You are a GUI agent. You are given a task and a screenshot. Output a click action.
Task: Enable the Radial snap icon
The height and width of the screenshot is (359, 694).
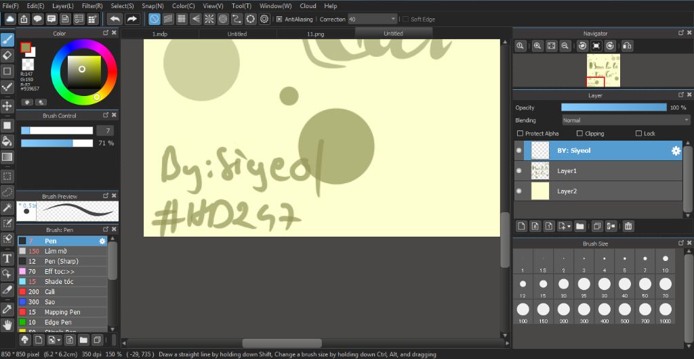tap(209, 19)
